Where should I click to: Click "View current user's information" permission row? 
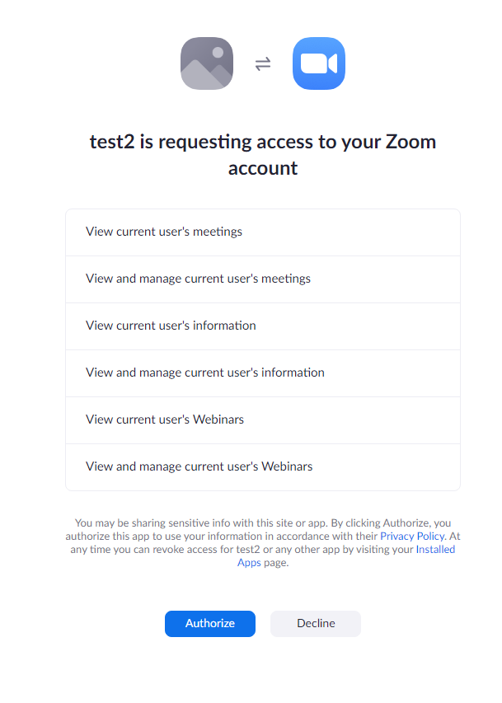click(171, 326)
